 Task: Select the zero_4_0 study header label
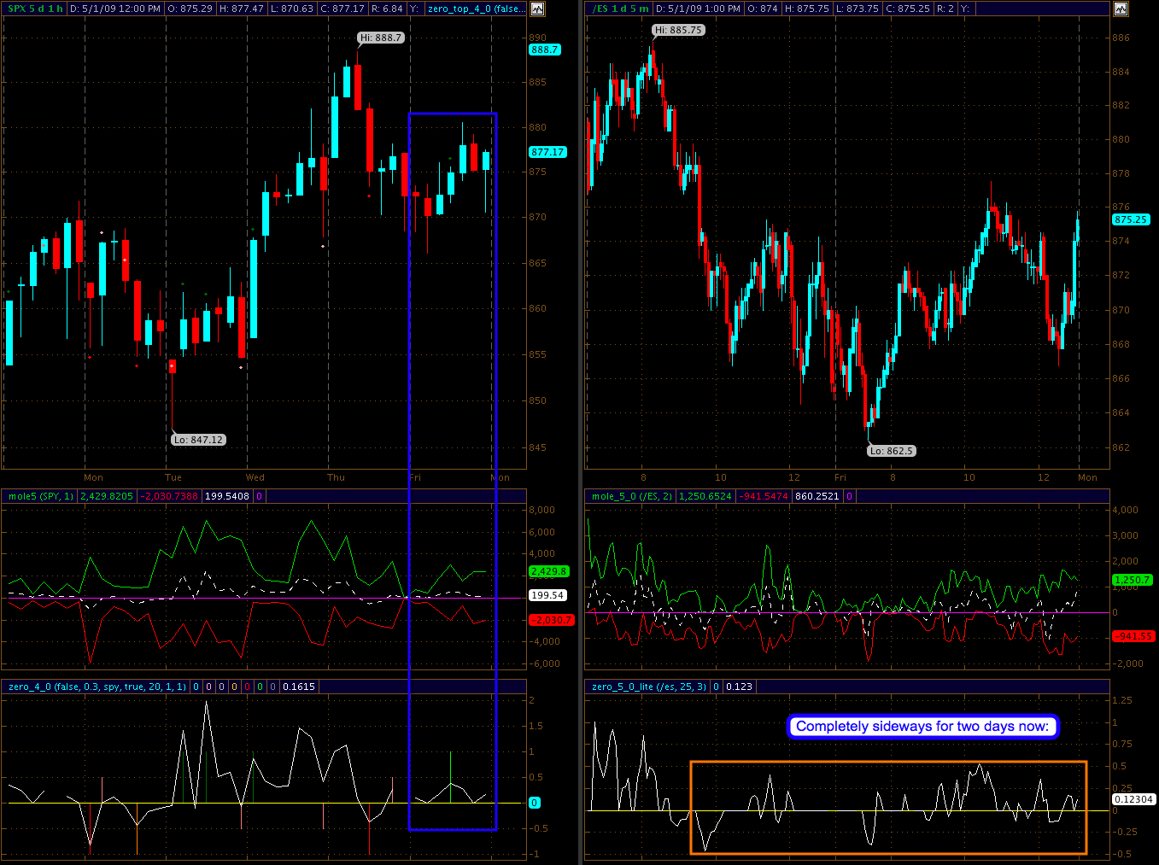tap(97, 687)
